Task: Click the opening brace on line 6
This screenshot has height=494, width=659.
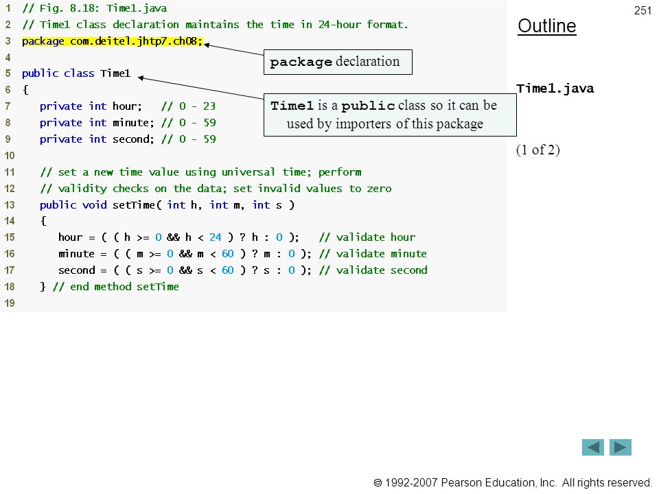Action: click(x=25, y=90)
